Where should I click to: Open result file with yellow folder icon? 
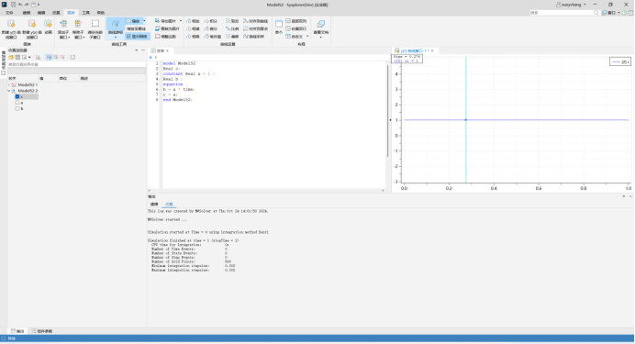click(11, 57)
